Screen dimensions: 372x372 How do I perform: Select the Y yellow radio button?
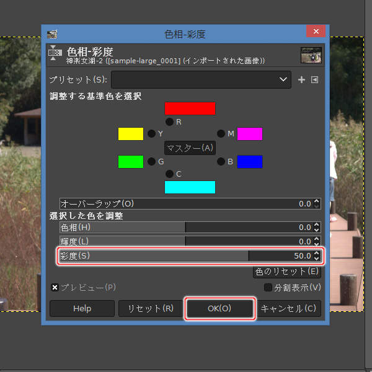coord(152,133)
